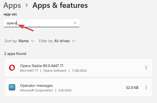Click the Apps & features heading
The height and width of the screenshot is (103, 157).
[60, 5]
